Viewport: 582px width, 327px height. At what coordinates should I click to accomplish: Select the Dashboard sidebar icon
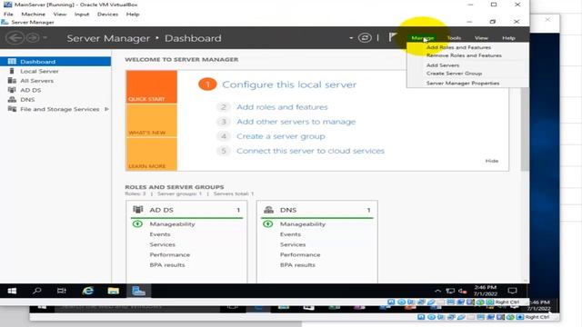[x=12, y=61]
